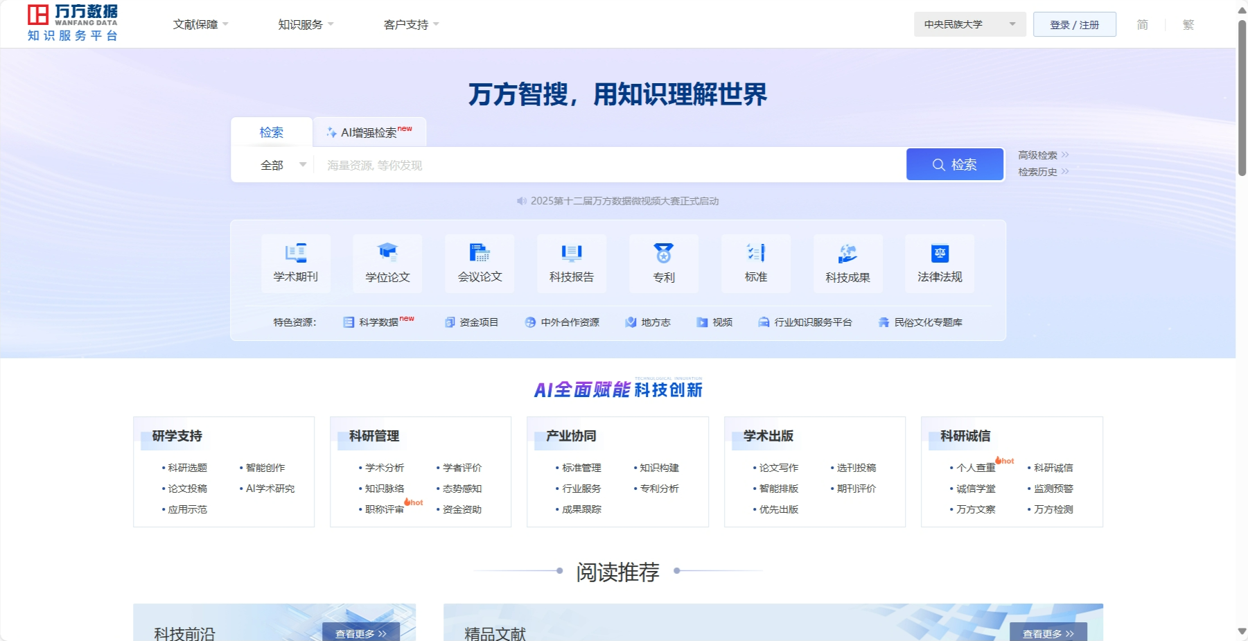The width and height of the screenshot is (1248, 641).
Task: Open 科研诚信 link in list
Action: (x=1053, y=468)
